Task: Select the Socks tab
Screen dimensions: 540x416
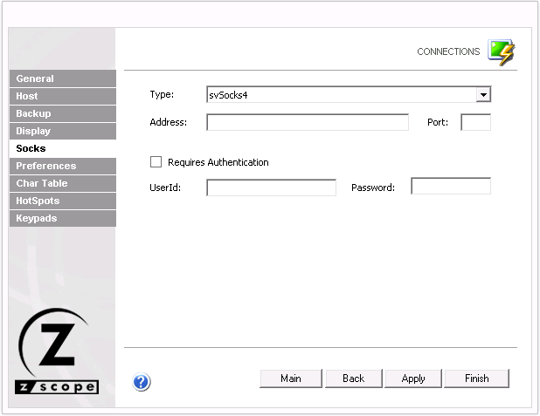Action: click(x=63, y=148)
